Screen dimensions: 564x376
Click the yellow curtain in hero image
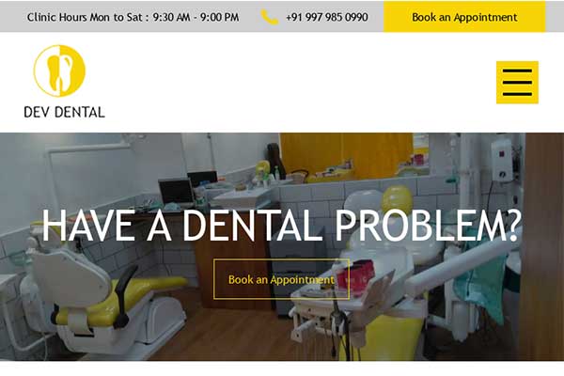346,153
